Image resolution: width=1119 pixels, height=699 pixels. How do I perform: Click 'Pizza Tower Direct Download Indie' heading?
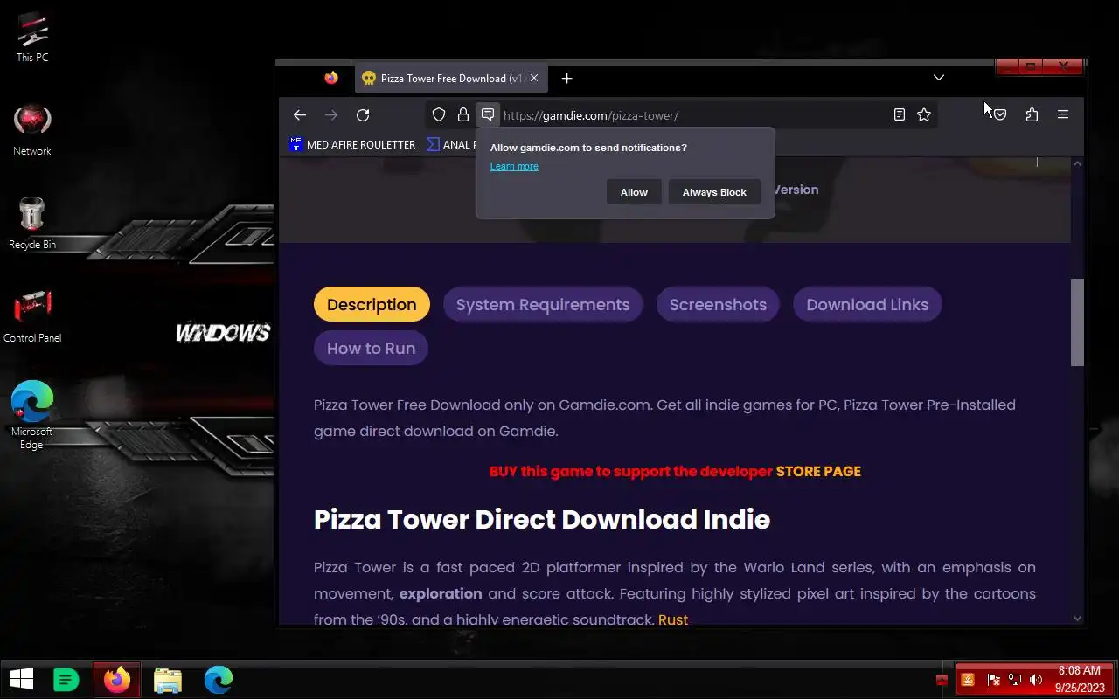click(x=542, y=519)
